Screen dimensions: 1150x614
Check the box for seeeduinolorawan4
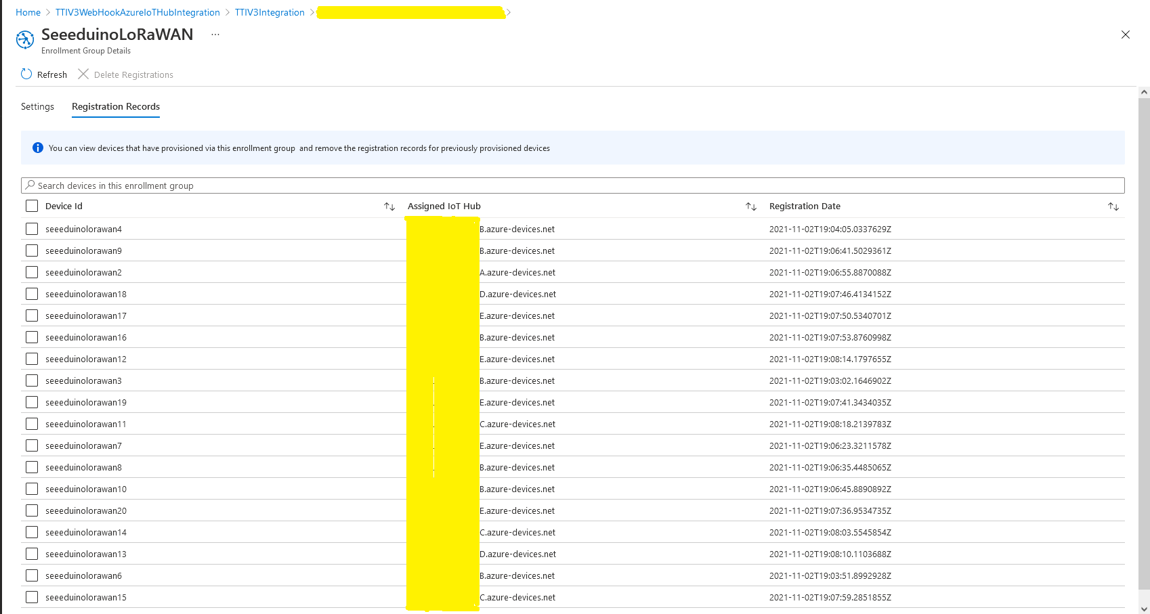pos(32,229)
